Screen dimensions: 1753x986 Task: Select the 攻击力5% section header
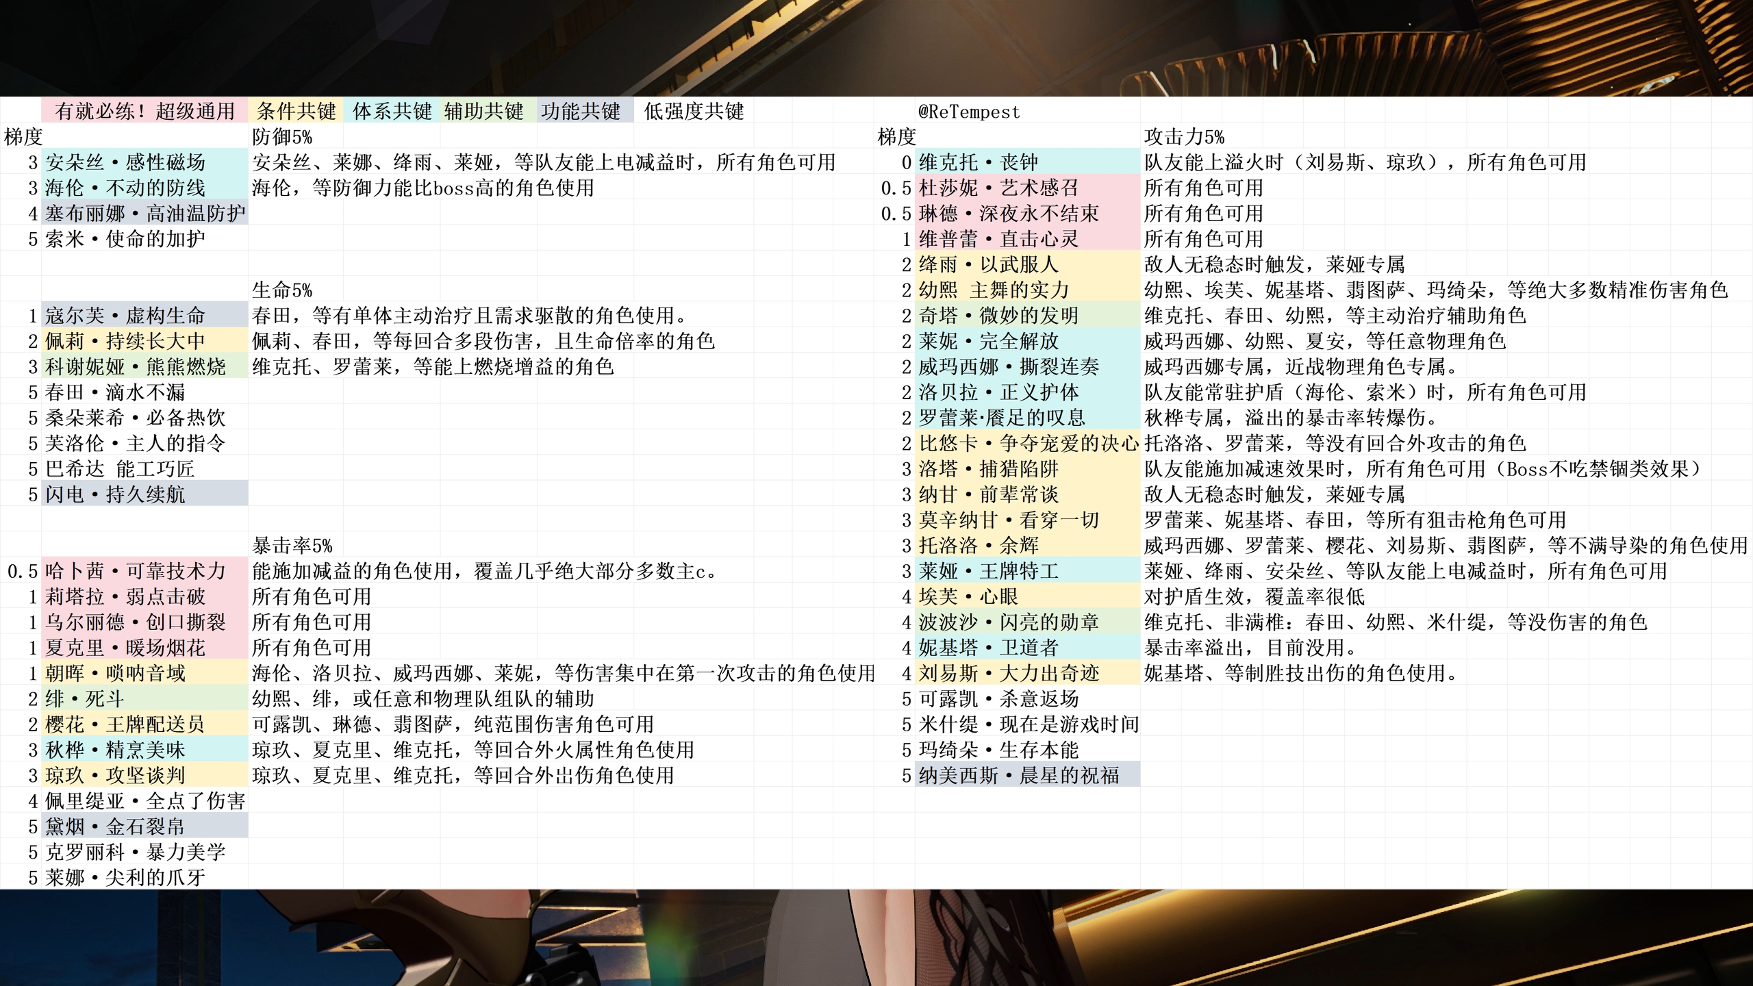click(x=1184, y=137)
